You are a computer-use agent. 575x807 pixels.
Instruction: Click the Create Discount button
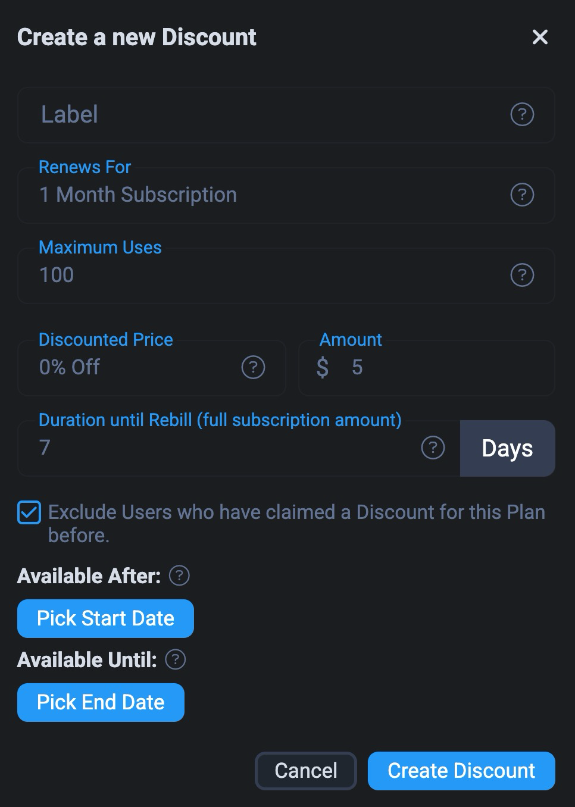pyautogui.click(x=461, y=771)
